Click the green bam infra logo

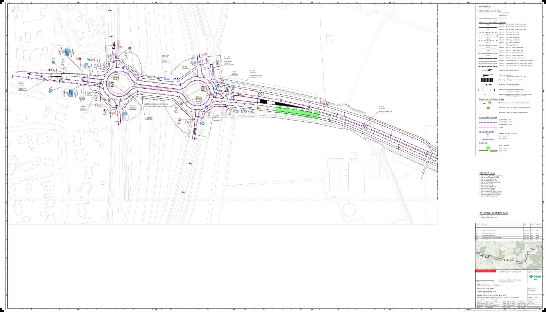click(535, 277)
